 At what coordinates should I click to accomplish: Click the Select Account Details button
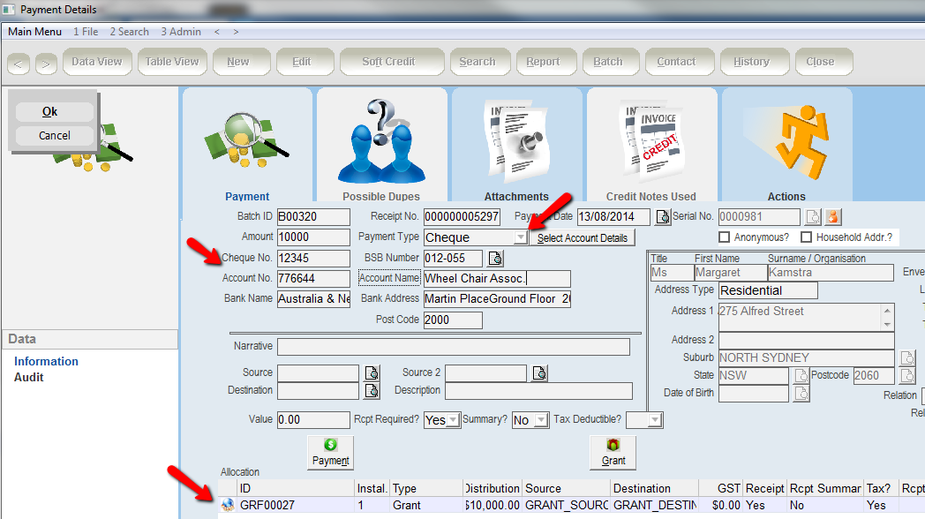[583, 238]
